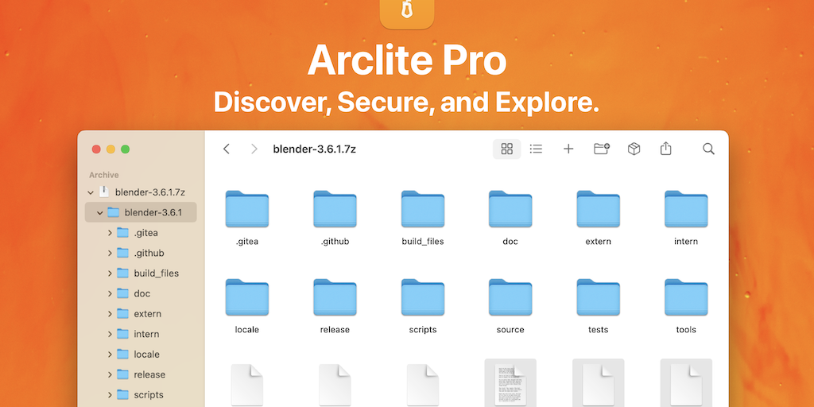Image resolution: width=814 pixels, height=407 pixels.
Task: Expand intern in the sidebar tree
Action: 110,334
